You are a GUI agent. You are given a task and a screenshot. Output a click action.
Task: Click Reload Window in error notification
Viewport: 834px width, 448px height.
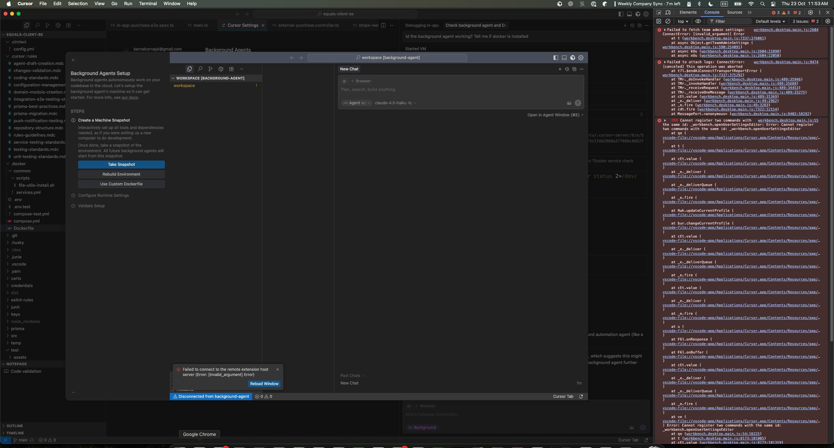coord(264,384)
